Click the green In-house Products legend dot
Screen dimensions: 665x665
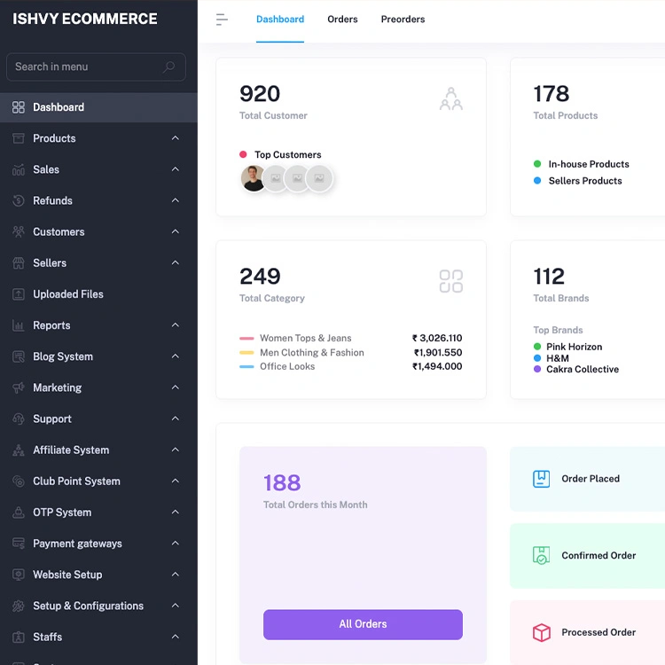coord(537,164)
